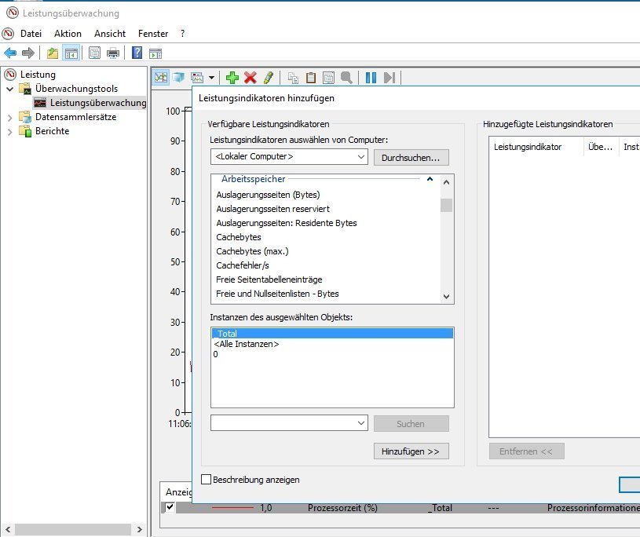Image resolution: width=640 pixels, height=537 pixels.
Task: Click view current activity graph icon
Action: coord(161,77)
